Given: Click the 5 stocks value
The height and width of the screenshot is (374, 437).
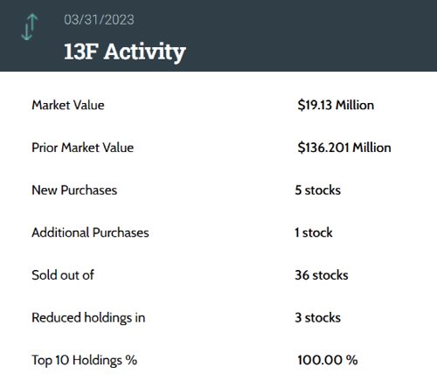Looking at the screenshot, I should click(317, 190).
